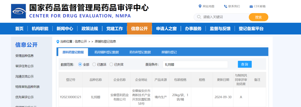Screen dimensions: 301x107
Task: Click the address cell mentioning 霞虹路58号
Action: click(x=141, y=97)
